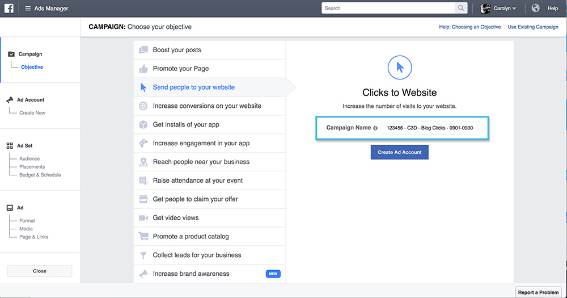Image resolution: width=567 pixels, height=298 pixels.
Task: Click the top Search input field
Action: pos(388,8)
